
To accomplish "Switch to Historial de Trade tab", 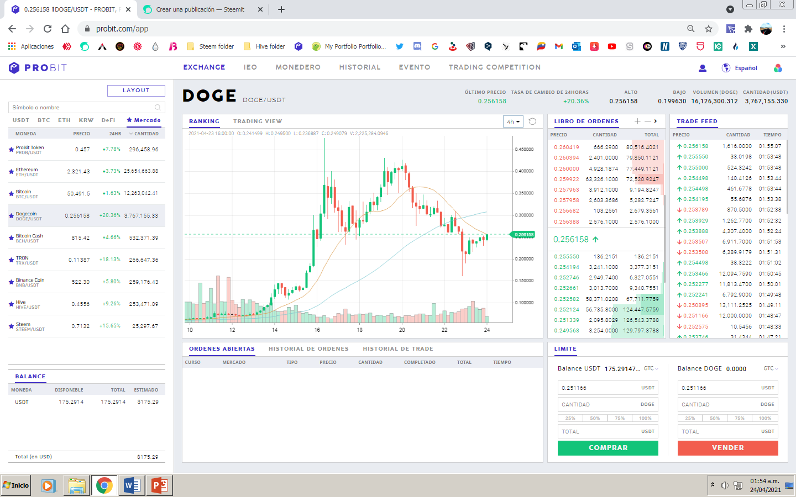I will point(398,349).
